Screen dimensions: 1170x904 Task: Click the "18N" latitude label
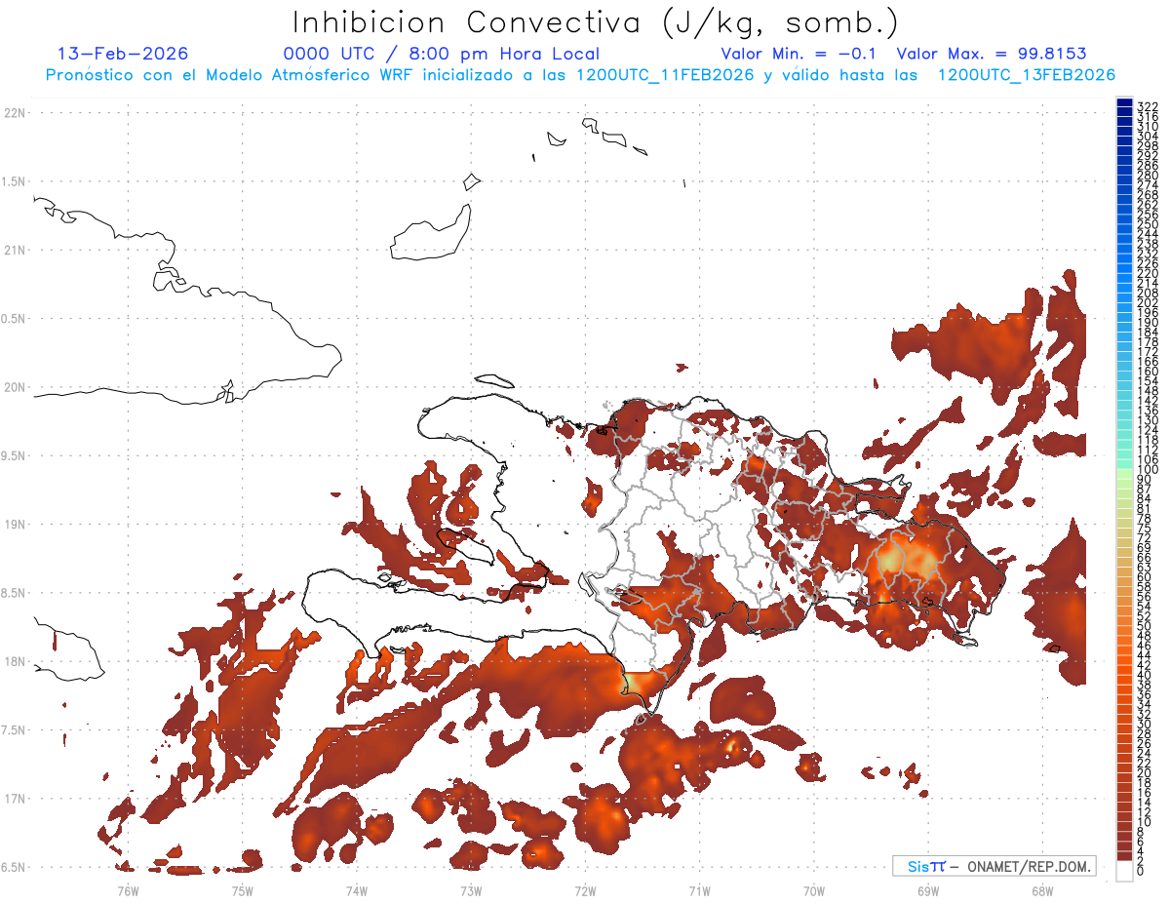(x=15, y=661)
